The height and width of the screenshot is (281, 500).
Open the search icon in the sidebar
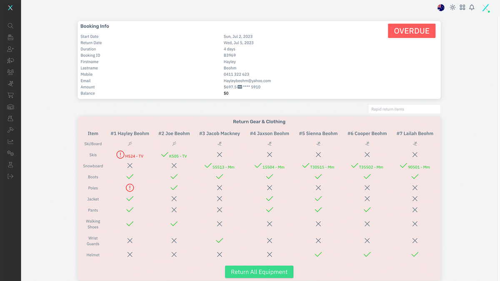point(10,26)
